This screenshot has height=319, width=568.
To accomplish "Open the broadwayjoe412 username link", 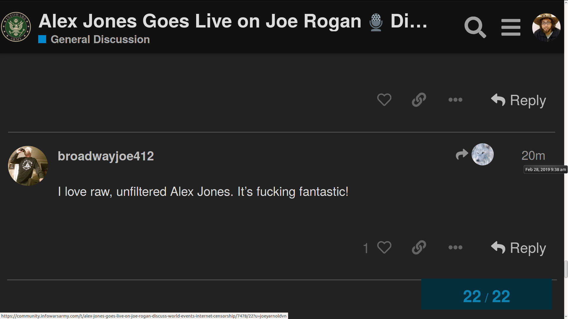I will [106, 156].
